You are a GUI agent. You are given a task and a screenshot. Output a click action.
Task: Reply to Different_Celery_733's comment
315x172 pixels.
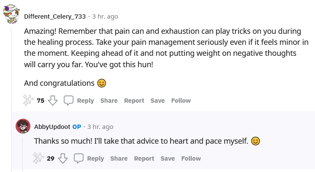[85, 101]
